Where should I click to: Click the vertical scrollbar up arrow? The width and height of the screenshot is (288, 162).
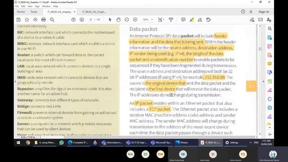click(x=260, y=26)
